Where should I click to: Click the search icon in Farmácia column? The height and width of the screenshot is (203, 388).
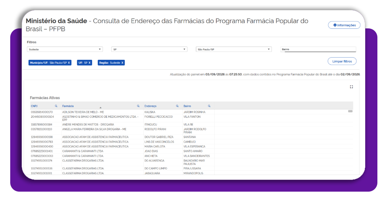138,106
